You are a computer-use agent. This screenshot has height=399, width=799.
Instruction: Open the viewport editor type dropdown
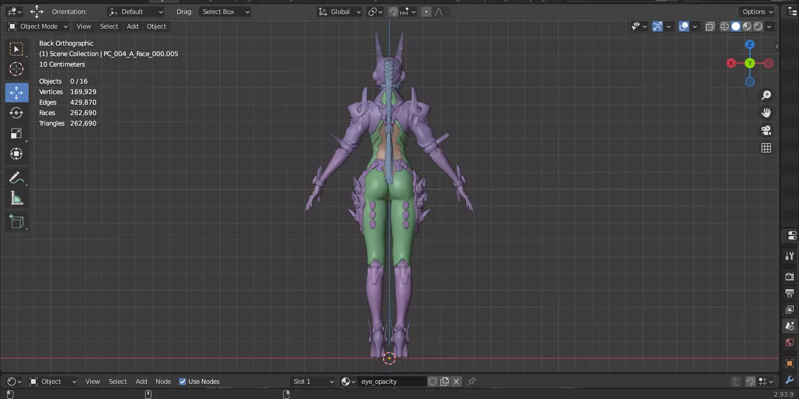click(x=14, y=12)
